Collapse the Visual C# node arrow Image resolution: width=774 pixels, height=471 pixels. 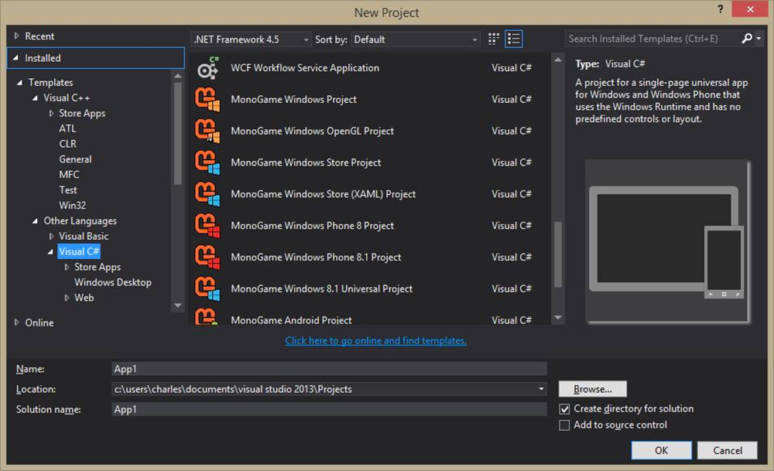tap(50, 251)
